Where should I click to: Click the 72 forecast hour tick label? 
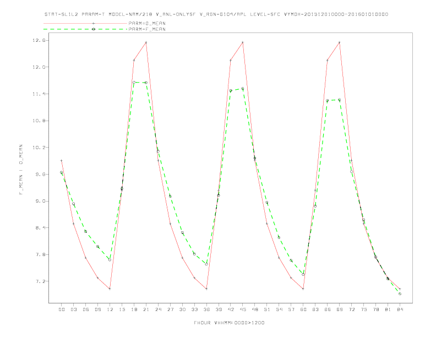click(x=351, y=309)
